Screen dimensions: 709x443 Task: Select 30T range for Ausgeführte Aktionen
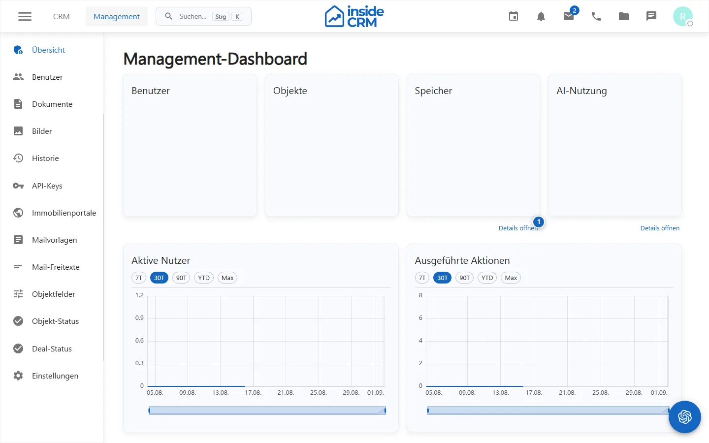point(443,278)
